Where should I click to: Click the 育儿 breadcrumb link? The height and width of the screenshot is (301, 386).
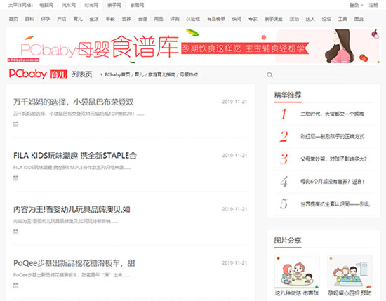(x=139, y=74)
